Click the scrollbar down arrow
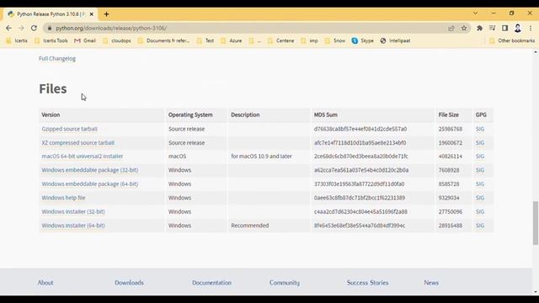The image size is (539, 303). point(536,292)
